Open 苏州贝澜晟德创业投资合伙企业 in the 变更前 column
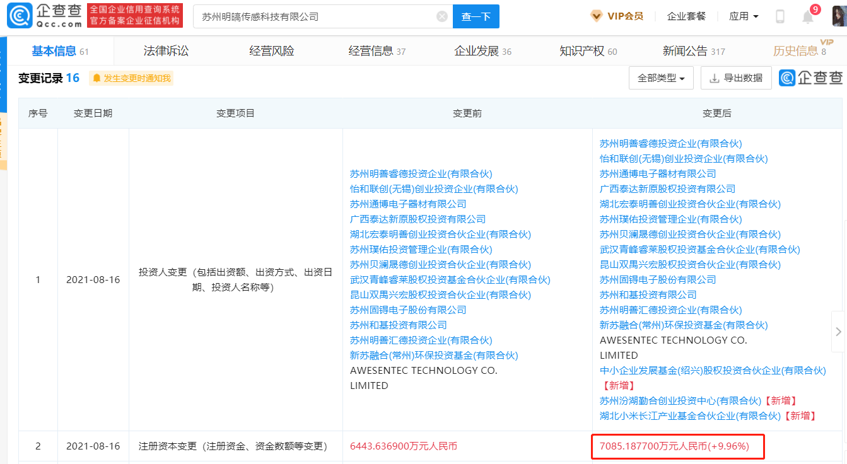The image size is (847, 464). click(x=440, y=265)
